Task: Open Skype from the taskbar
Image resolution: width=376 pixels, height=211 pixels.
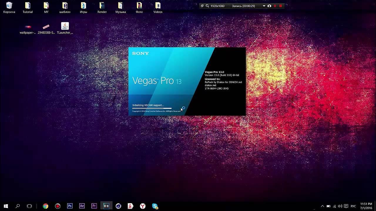Action: click(155, 206)
